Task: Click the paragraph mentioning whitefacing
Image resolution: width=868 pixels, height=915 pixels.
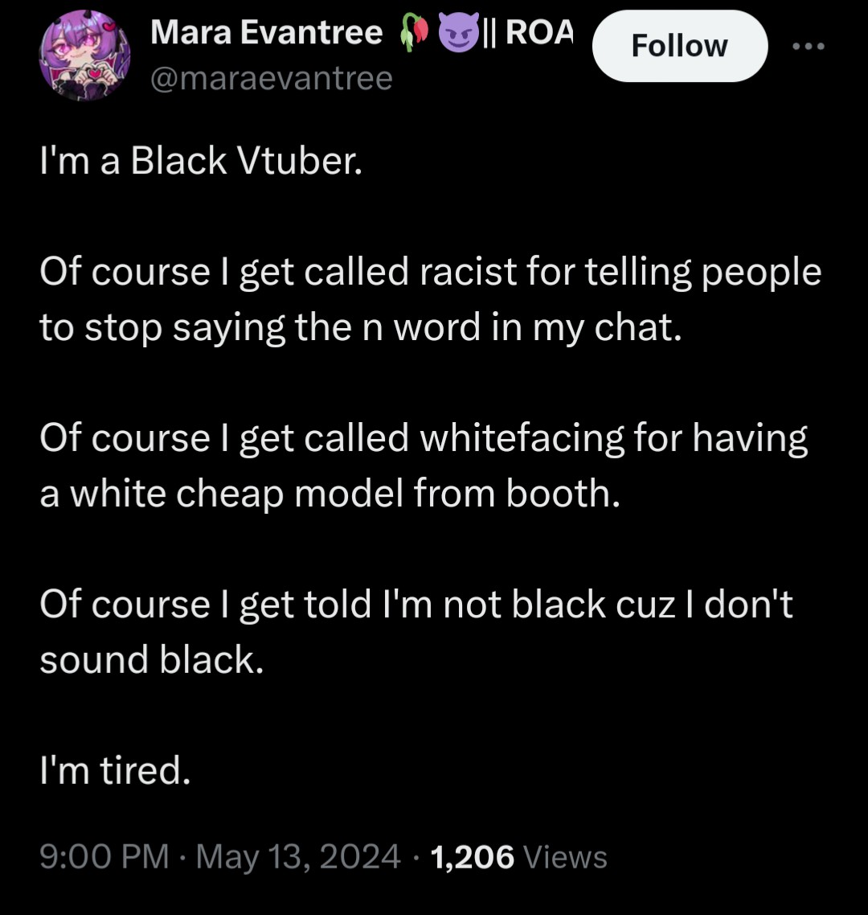Action: [424, 465]
